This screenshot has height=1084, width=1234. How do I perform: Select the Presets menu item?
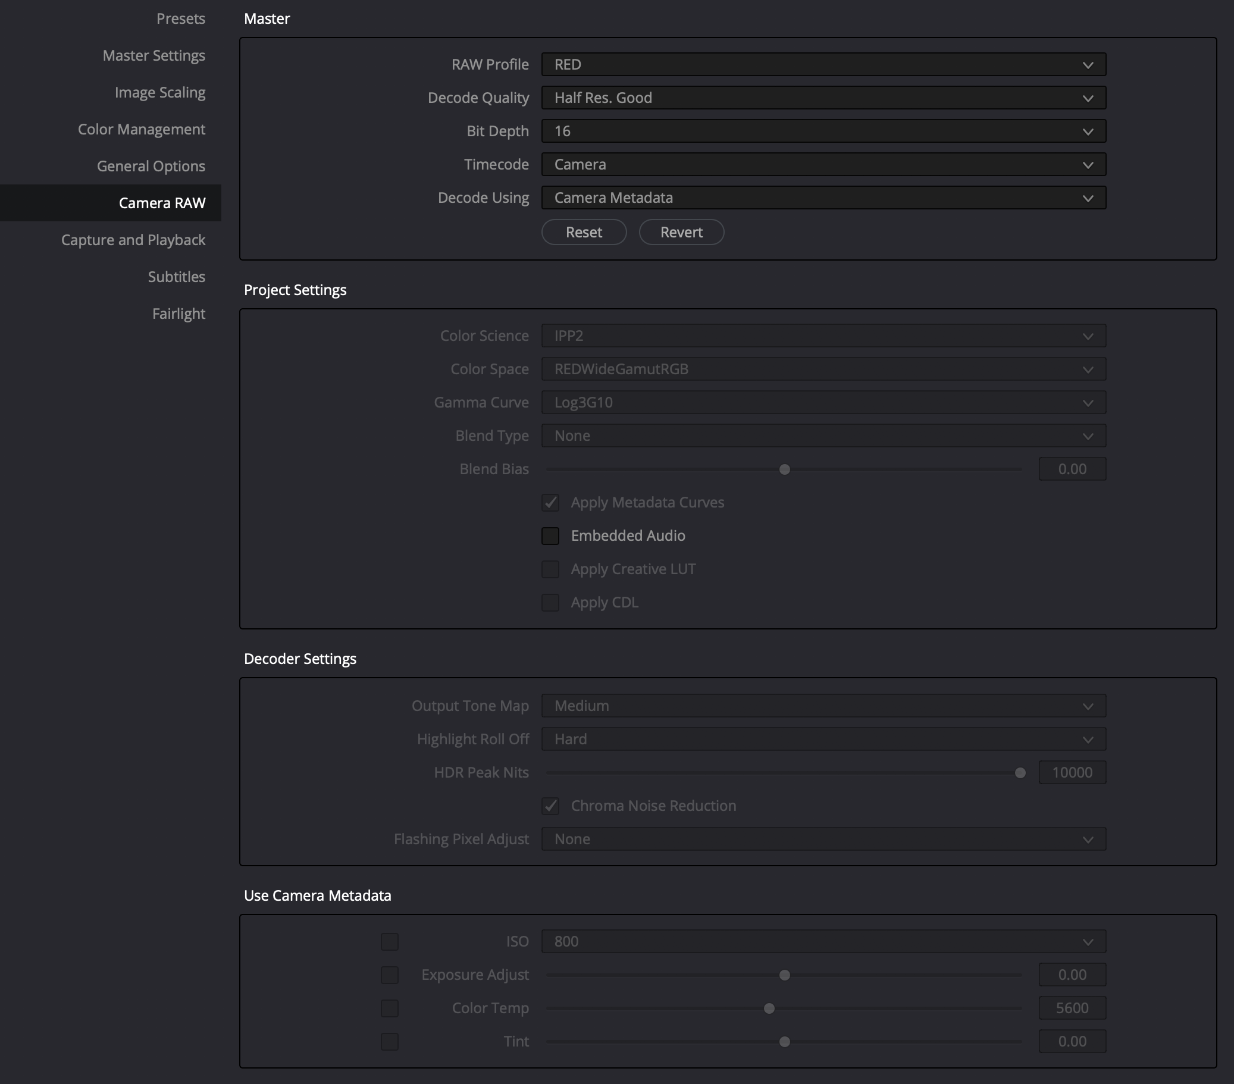pos(181,18)
